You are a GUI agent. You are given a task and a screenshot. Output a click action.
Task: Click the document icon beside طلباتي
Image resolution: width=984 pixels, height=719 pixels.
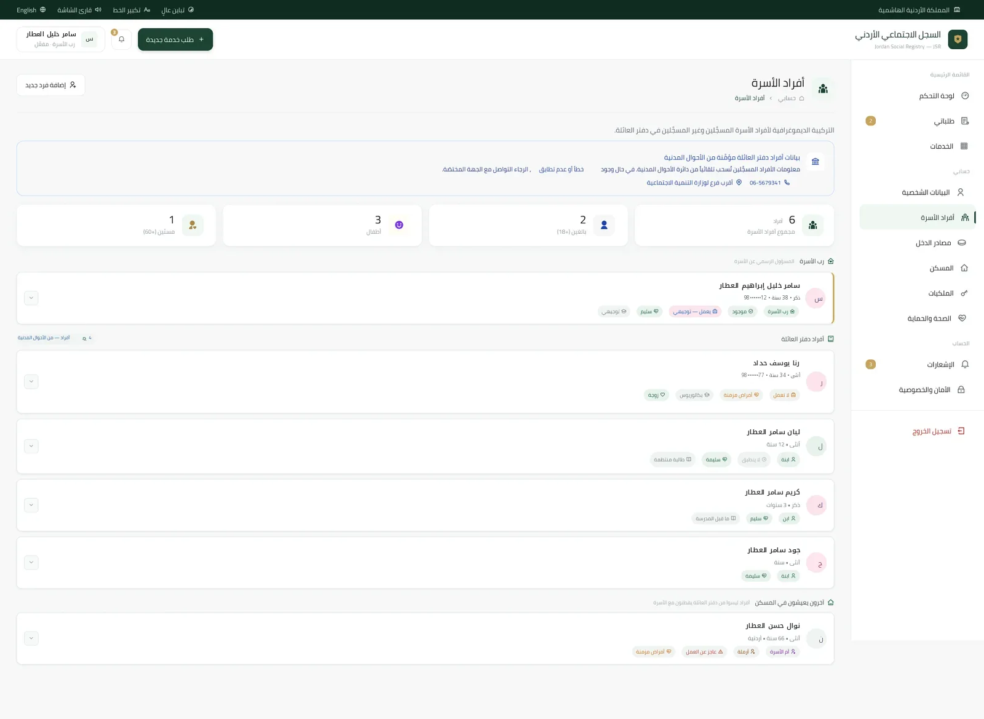pyautogui.click(x=965, y=121)
